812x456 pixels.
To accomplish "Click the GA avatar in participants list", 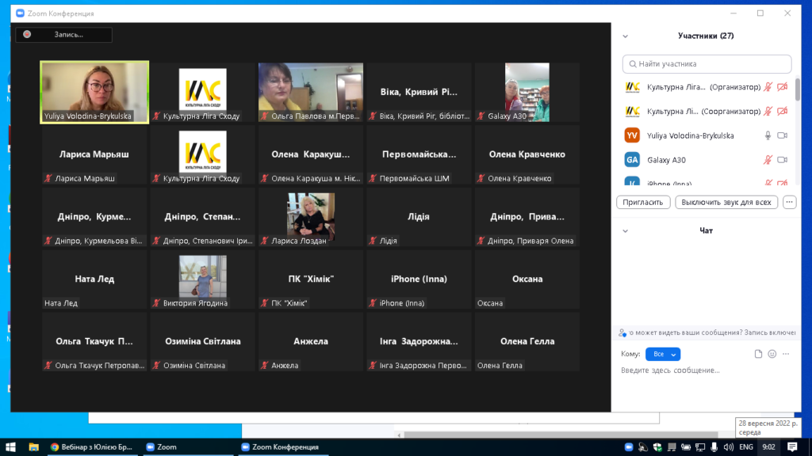I will 632,160.
